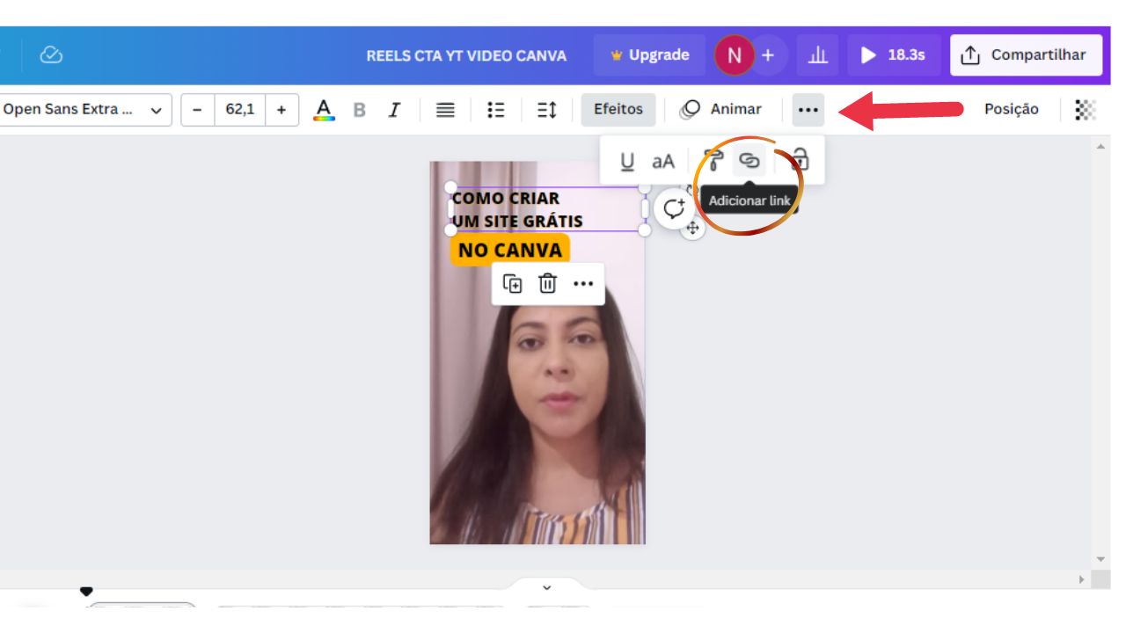Image resolution: width=1126 pixels, height=633 pixels.
Task: Open the text color picker
Action: click(325, 110)
